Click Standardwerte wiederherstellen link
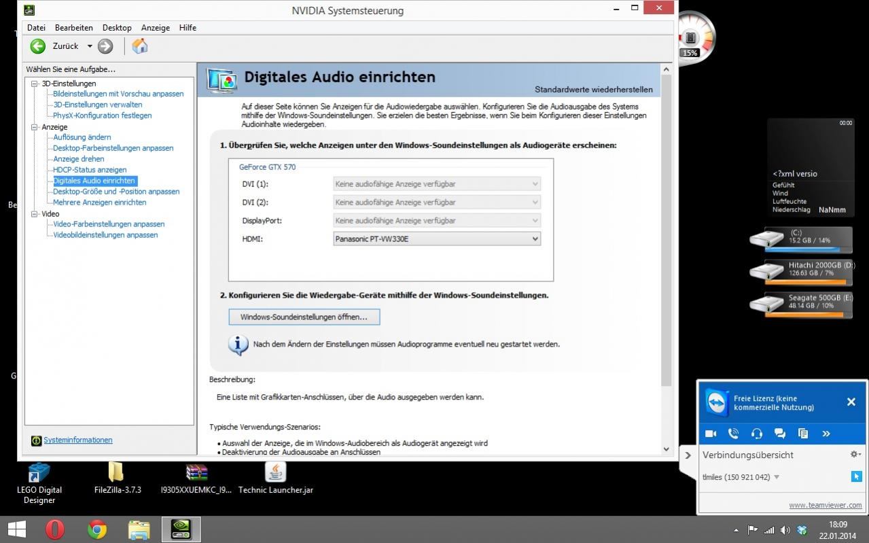Screen dimensions: 869x543 point(593,89)
